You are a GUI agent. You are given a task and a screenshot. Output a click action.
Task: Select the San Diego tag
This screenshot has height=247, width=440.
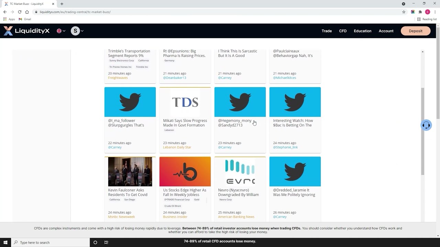click(x=130, y=200)
